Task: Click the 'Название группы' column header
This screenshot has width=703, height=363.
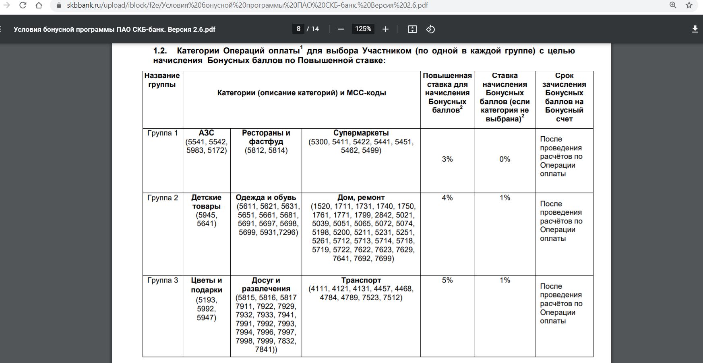Action: click(x=162, y=80)
